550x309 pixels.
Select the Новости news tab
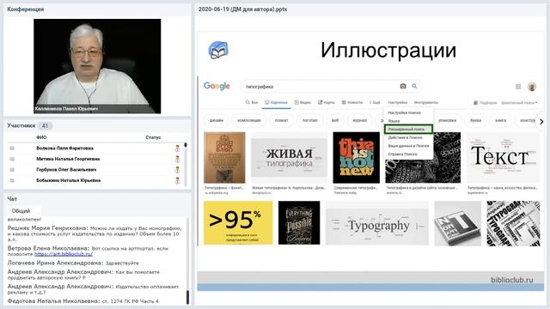352,103
